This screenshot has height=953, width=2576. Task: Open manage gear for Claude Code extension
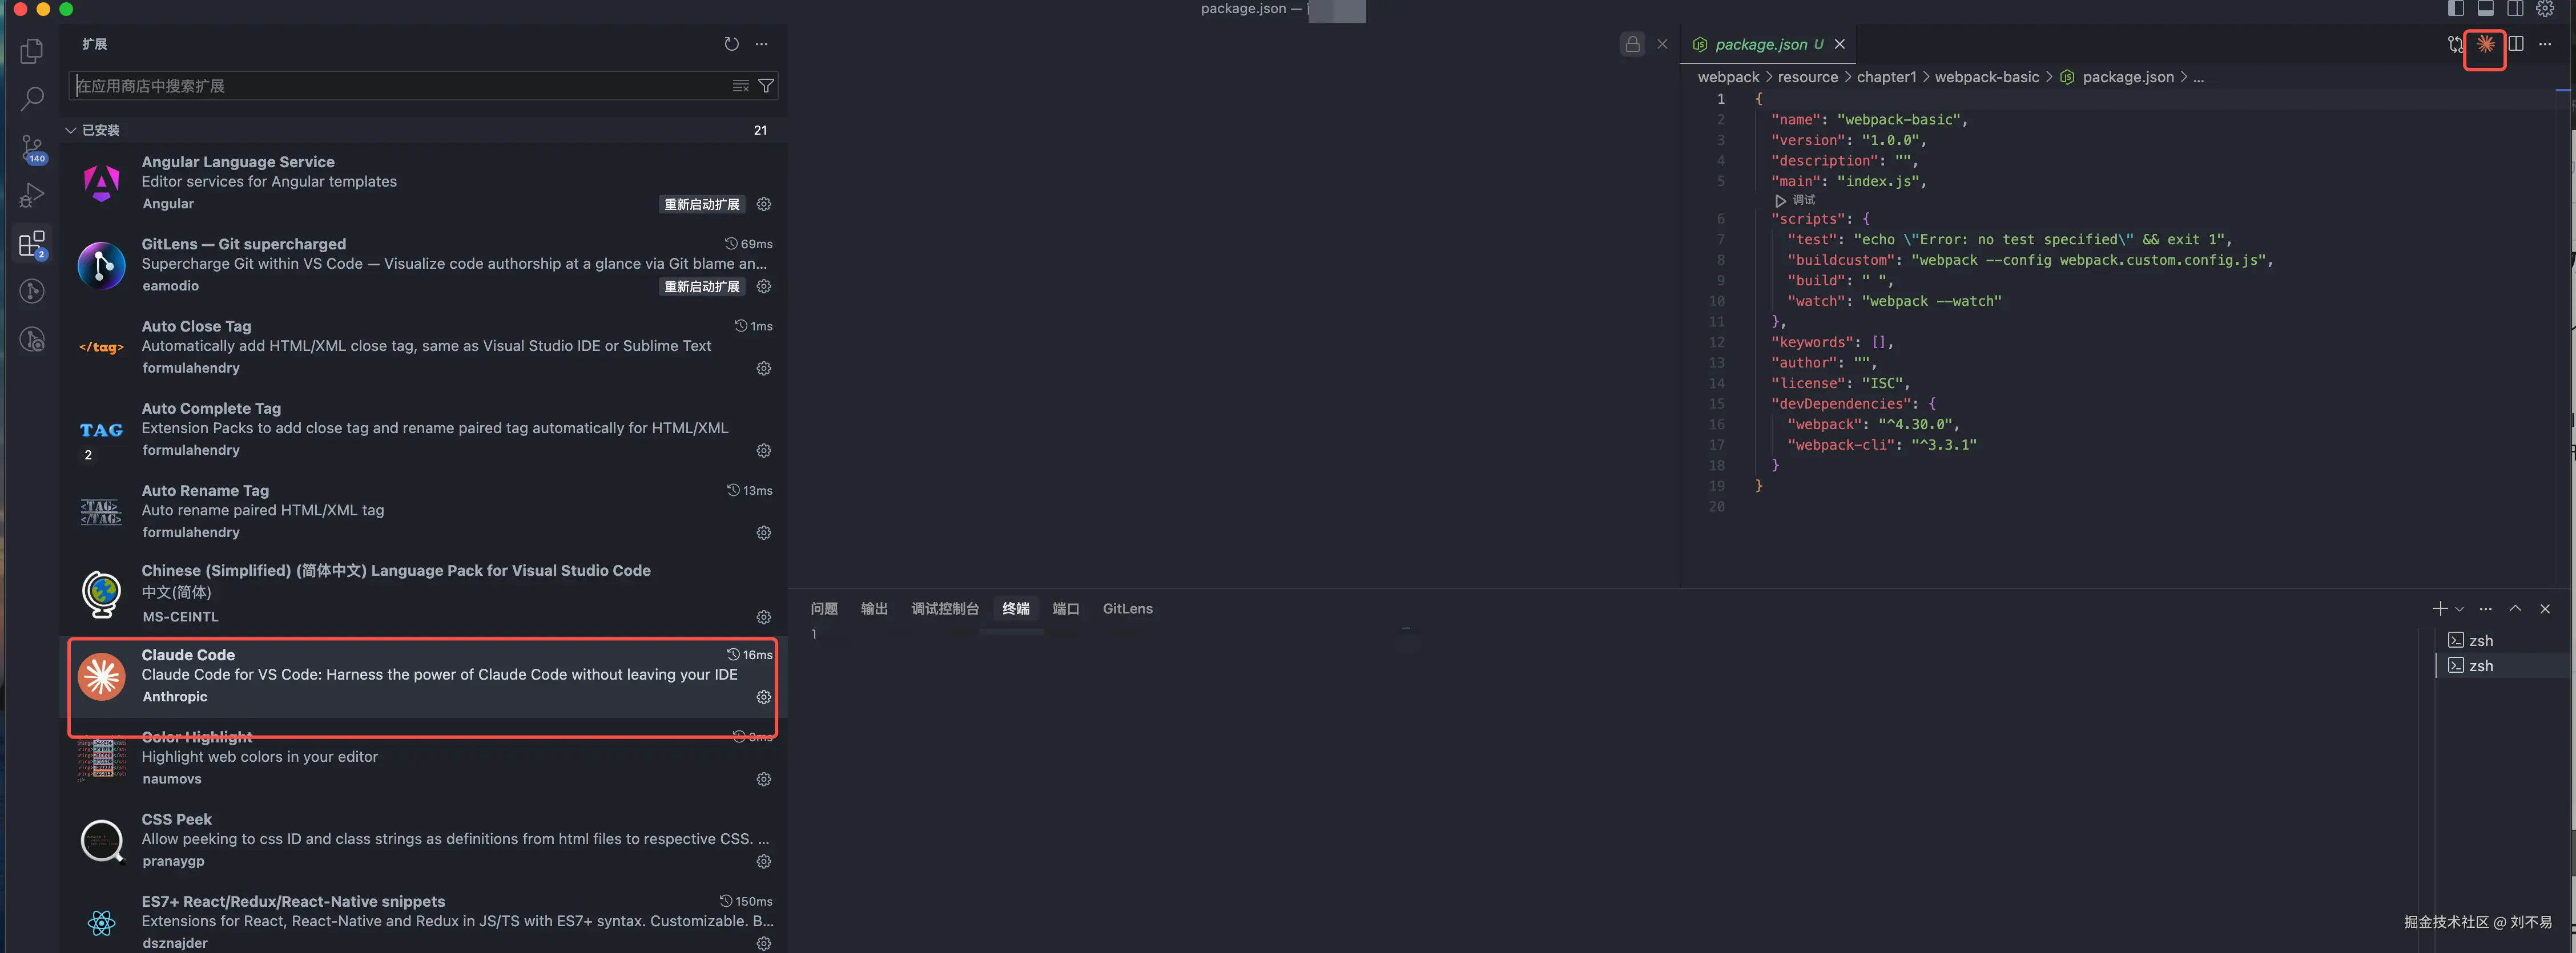point(764,697)
